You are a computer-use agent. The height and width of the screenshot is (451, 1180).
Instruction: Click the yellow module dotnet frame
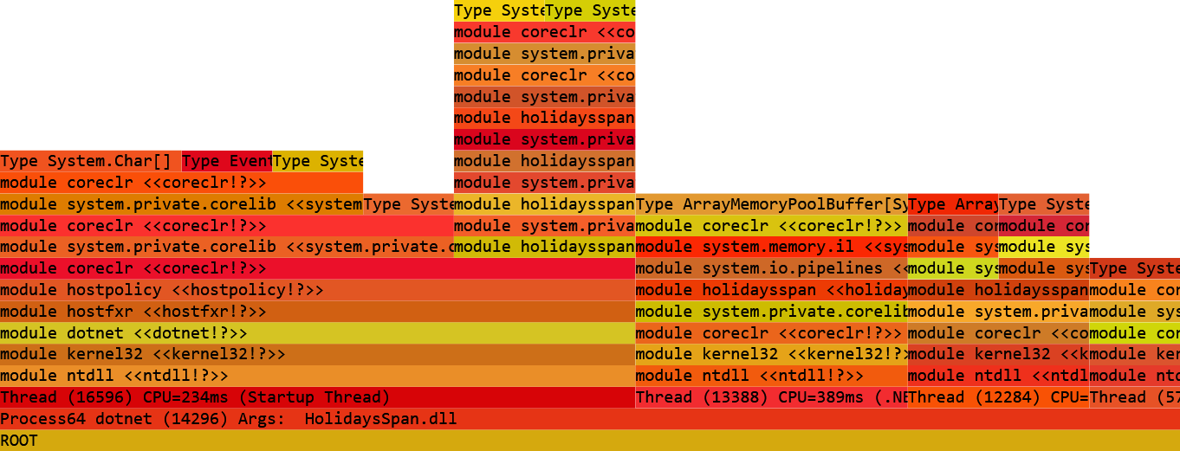317,333
